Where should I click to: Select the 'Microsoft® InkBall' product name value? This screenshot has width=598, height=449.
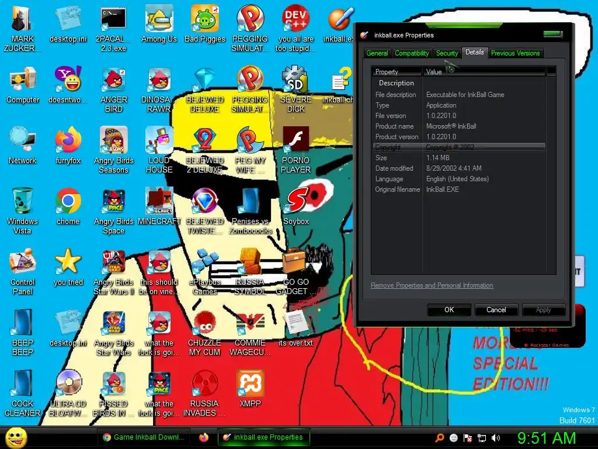[x=451, y=126]
